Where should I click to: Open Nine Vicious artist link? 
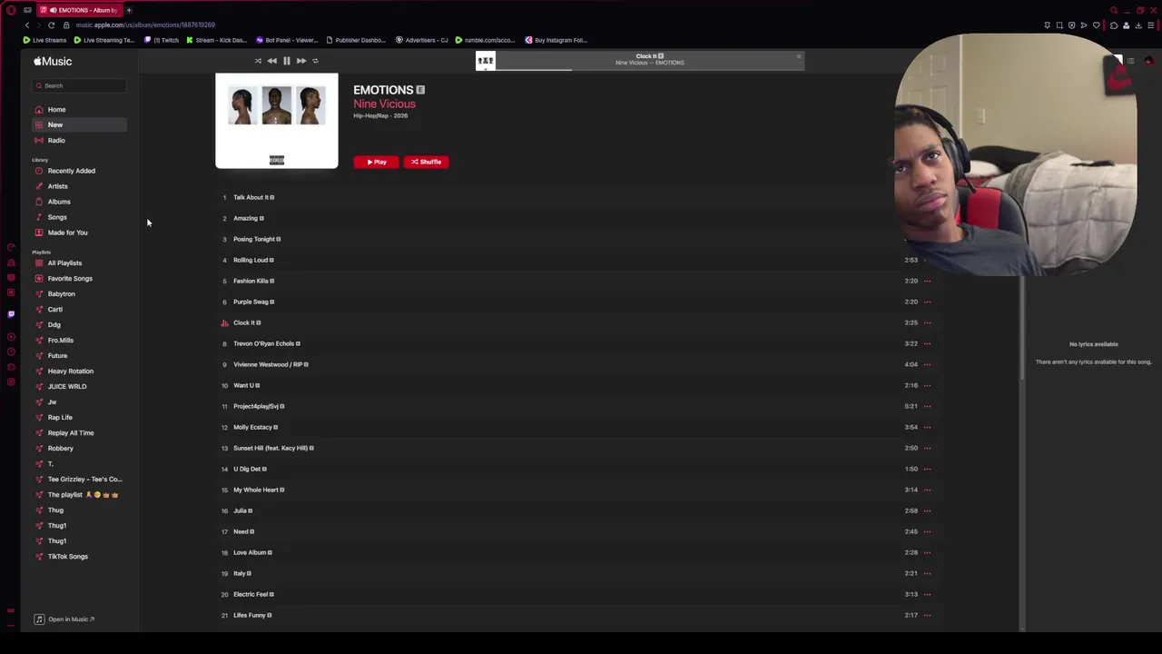(x=384, y=104)
